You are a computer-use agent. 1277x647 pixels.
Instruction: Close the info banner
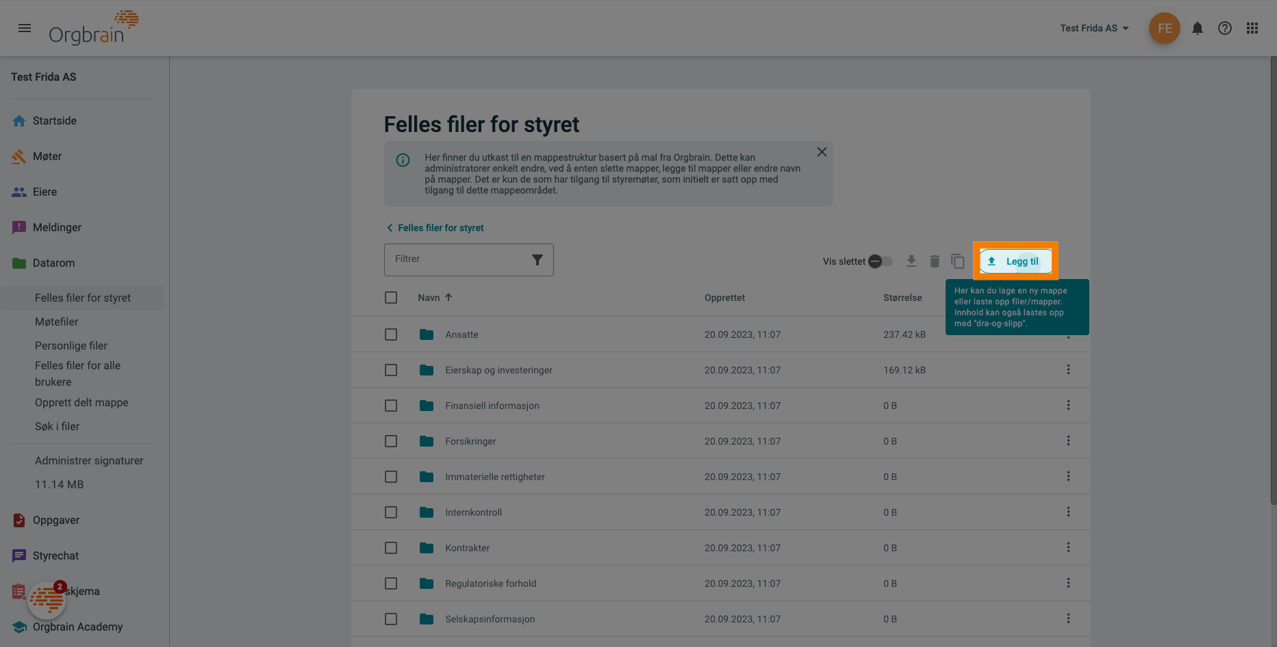[822, 152]
